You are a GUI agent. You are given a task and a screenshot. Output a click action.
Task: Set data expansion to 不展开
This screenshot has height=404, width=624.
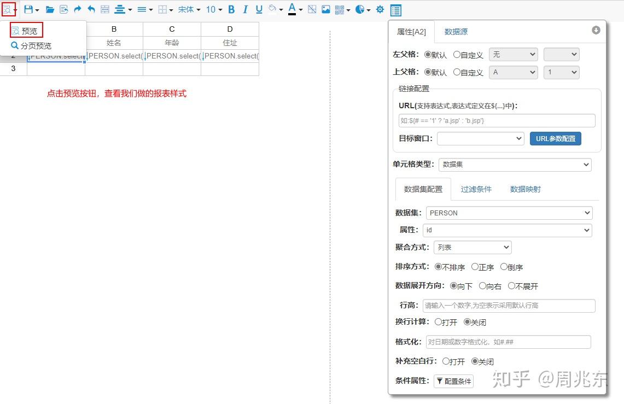pyautogui.click(x=511, y=286)
